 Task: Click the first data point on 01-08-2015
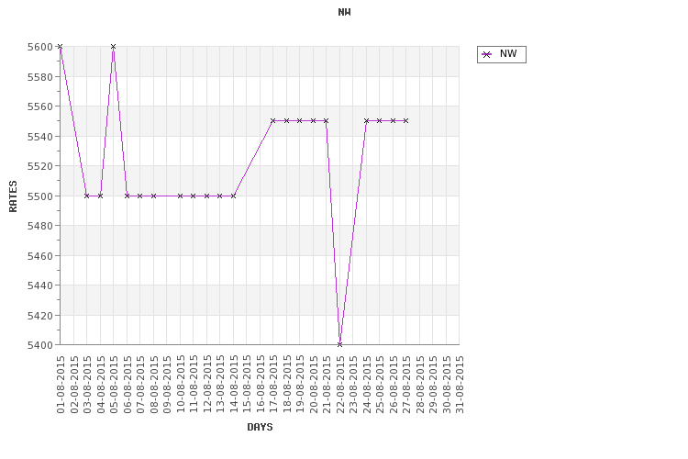[x=61, y=46]
